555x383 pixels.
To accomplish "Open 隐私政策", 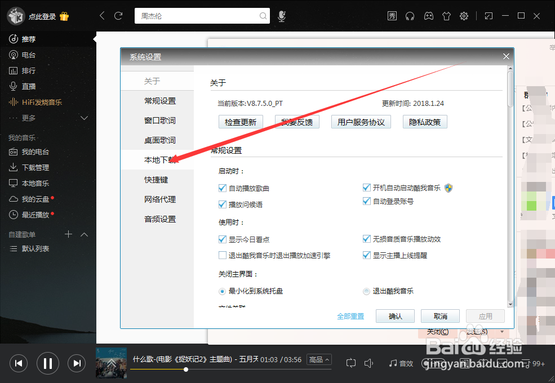I will point(425,122).
